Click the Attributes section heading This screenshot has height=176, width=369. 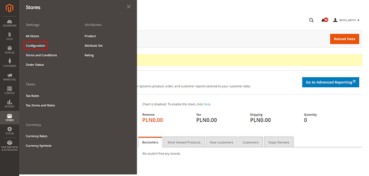[93, 25]
